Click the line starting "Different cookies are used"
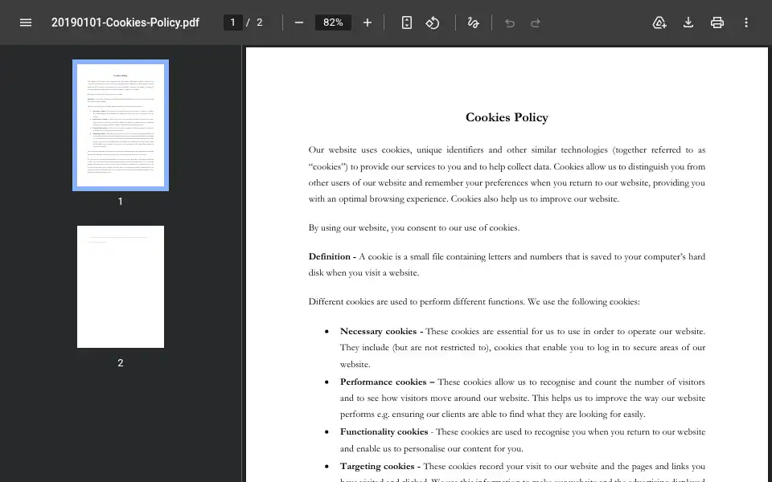The height and width of the screenshot is (482, 772). (474, 301)
